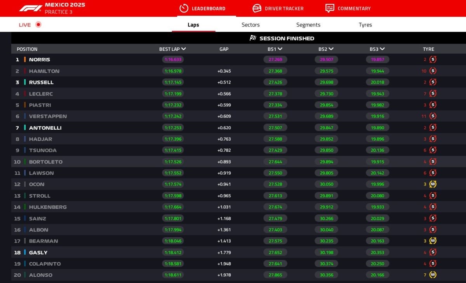Screen dimensions: 466x283
Task: Click Norris's soft tyre icon
Action: [433, 60]
